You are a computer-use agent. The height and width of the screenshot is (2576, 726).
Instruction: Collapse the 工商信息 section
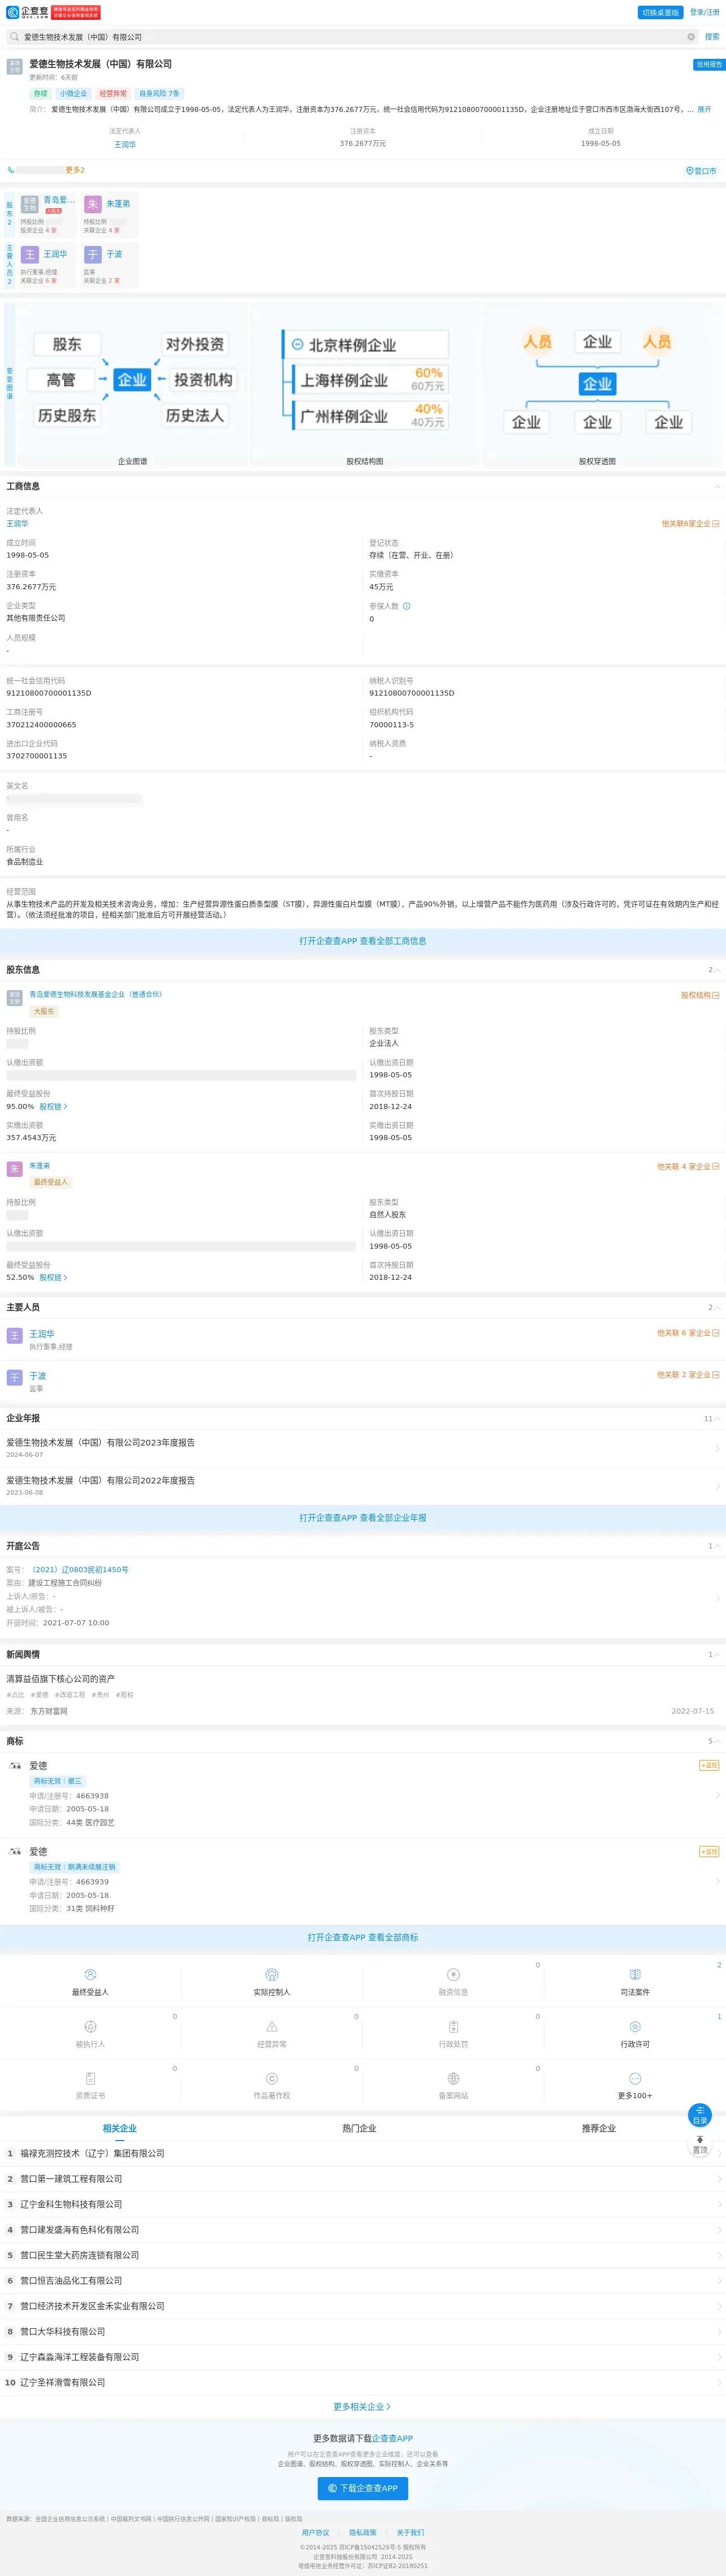pos(717,487)
